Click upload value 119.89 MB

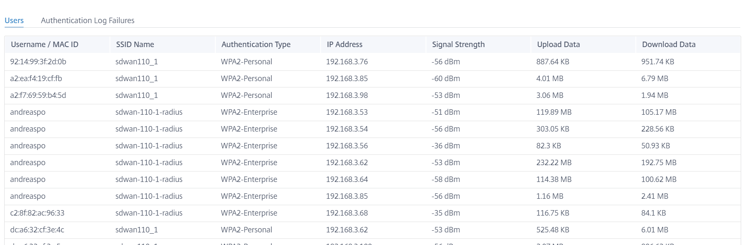554,112
